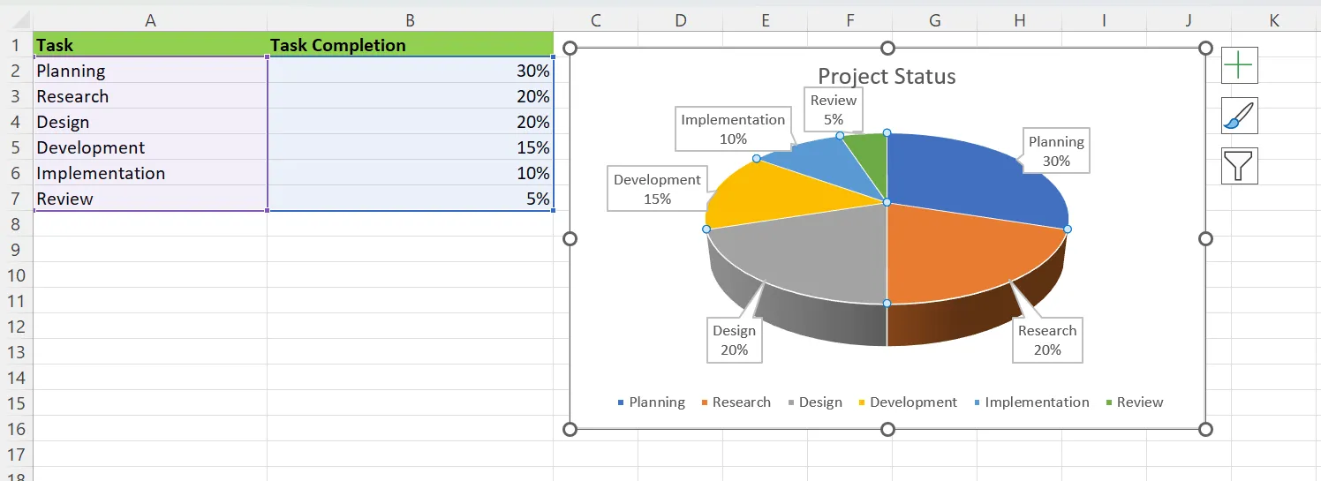Select row 1 header
The width and height of the screenshot is (1321, 481).
[16, 45]
